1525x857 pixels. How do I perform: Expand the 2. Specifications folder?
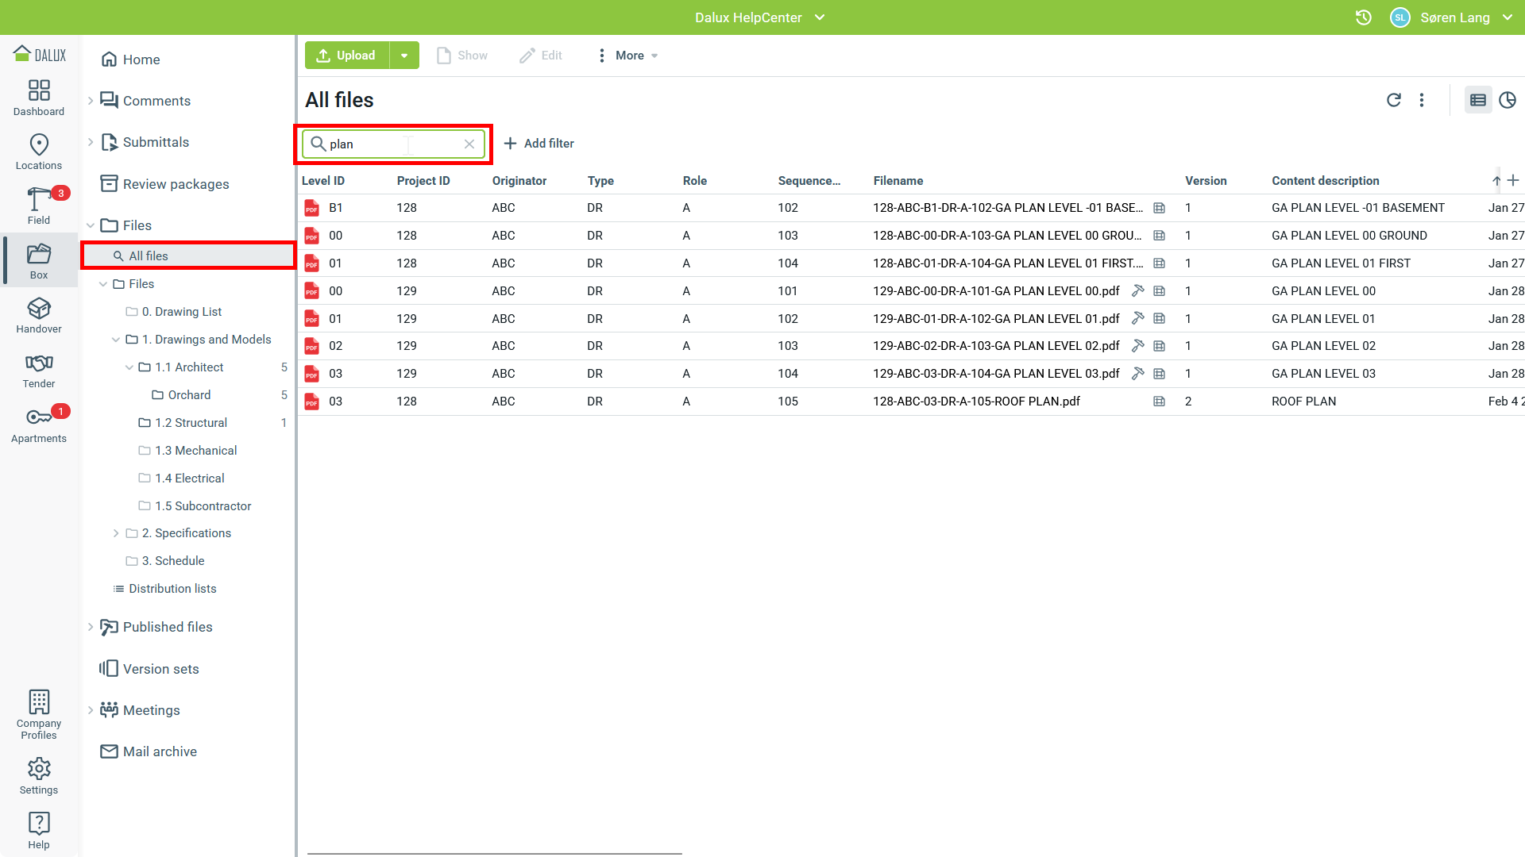click(x=116, y=532)
